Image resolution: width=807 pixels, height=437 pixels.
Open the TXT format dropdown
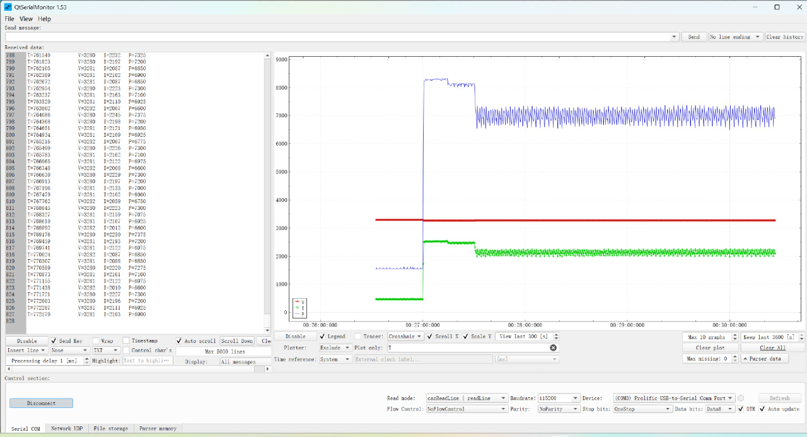click(106, 350)
